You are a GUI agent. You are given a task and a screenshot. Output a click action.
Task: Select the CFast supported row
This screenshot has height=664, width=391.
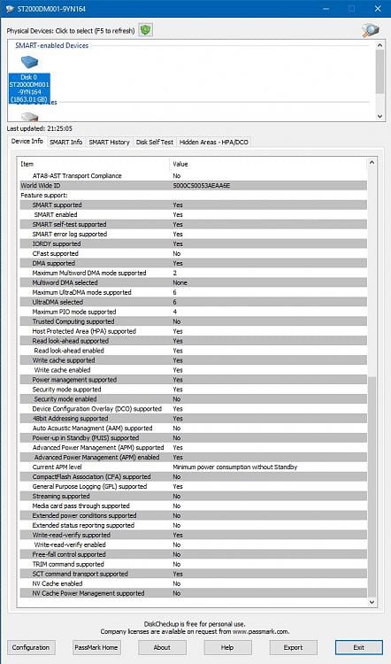pyautogui.click(x=193, y=254)
